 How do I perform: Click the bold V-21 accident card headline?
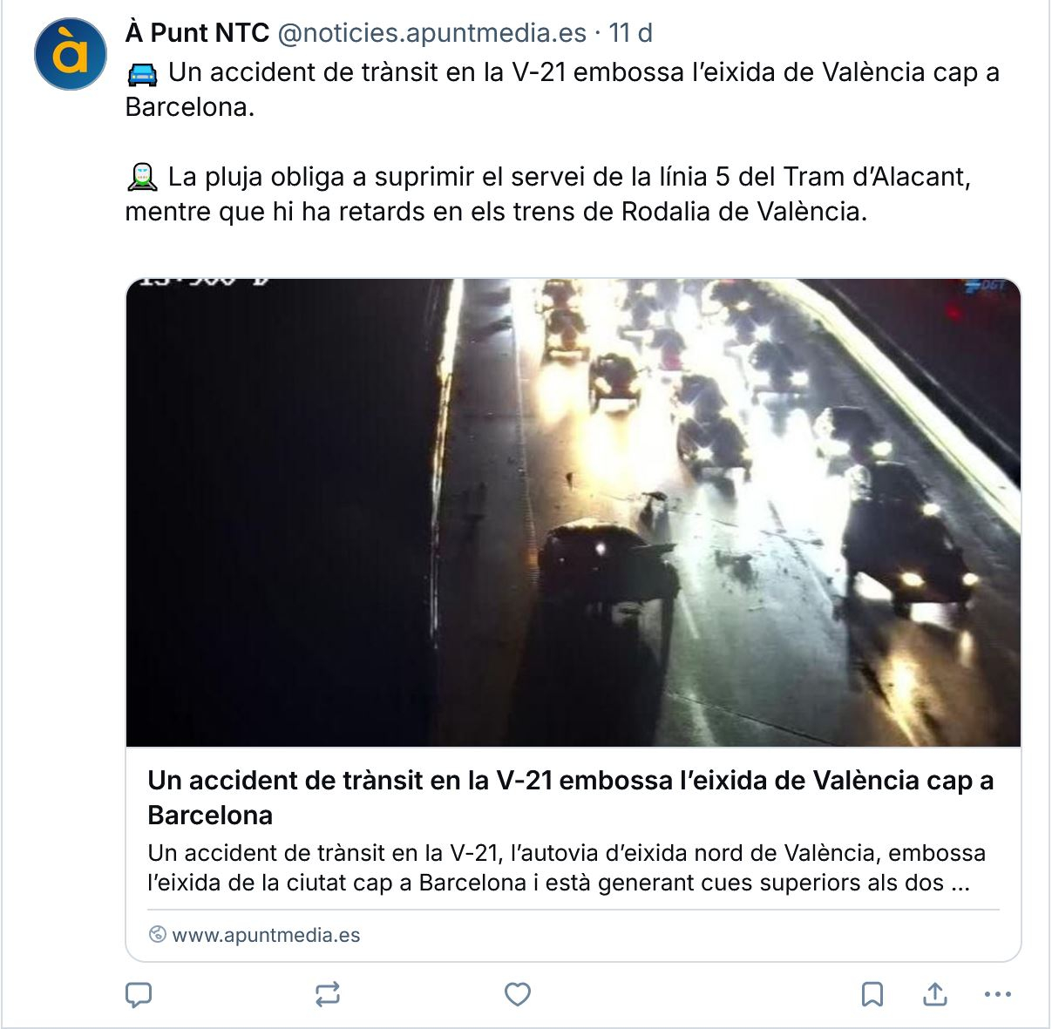tap(570, 797)
